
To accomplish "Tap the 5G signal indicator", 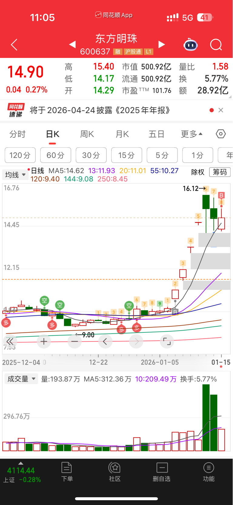I will (188, 18).
